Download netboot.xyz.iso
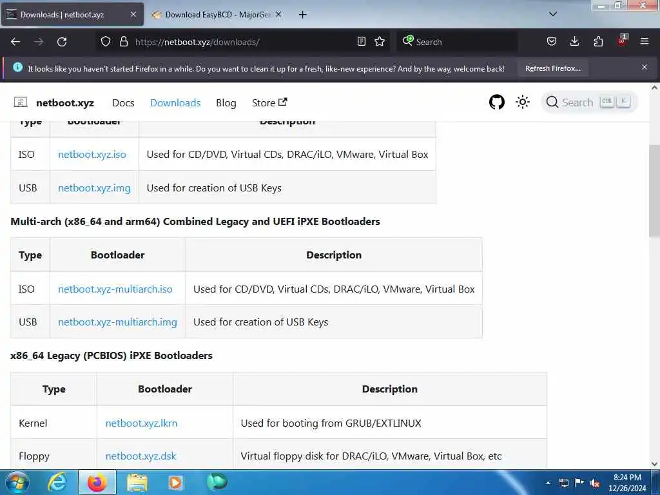The image size is (660, 495). click(x=92, y=155)
